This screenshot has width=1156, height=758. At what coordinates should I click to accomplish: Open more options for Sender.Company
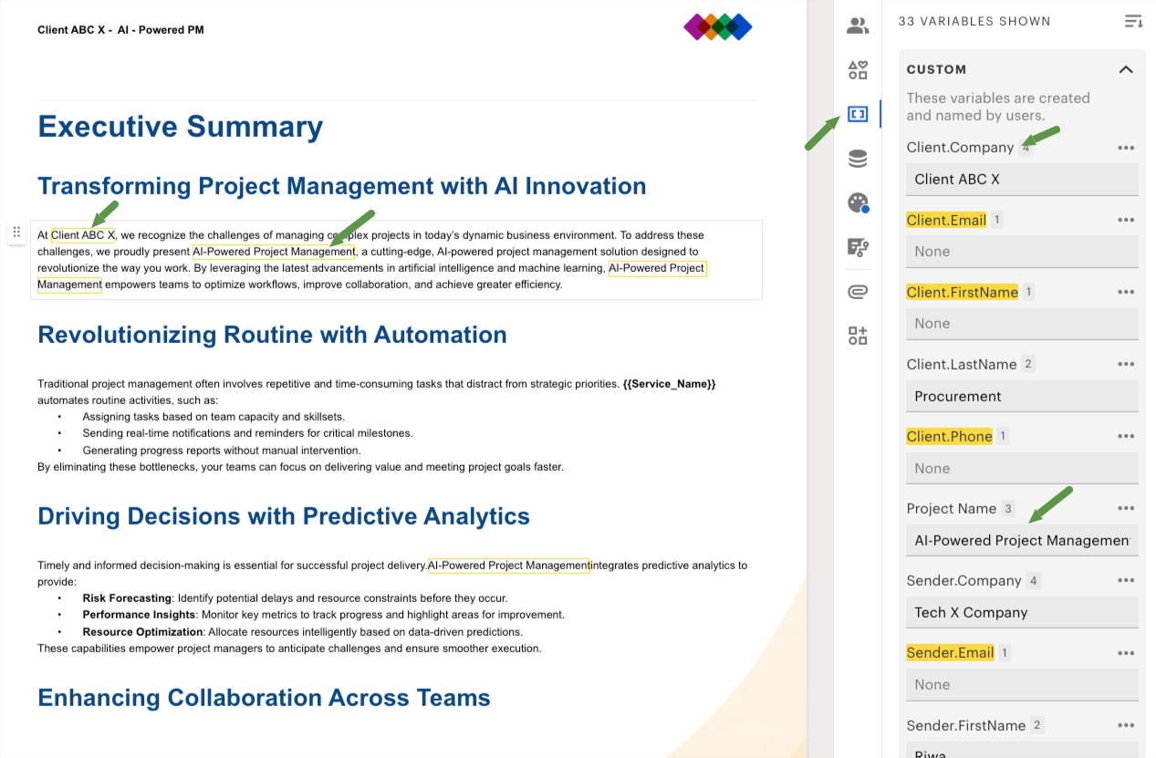coord(1126,580)
